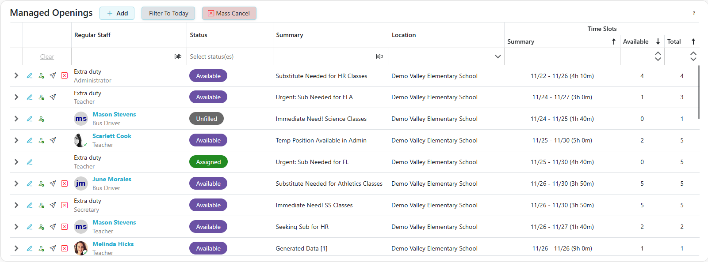Expand the Extra duty Administrator row

click(x=16, y=75)
